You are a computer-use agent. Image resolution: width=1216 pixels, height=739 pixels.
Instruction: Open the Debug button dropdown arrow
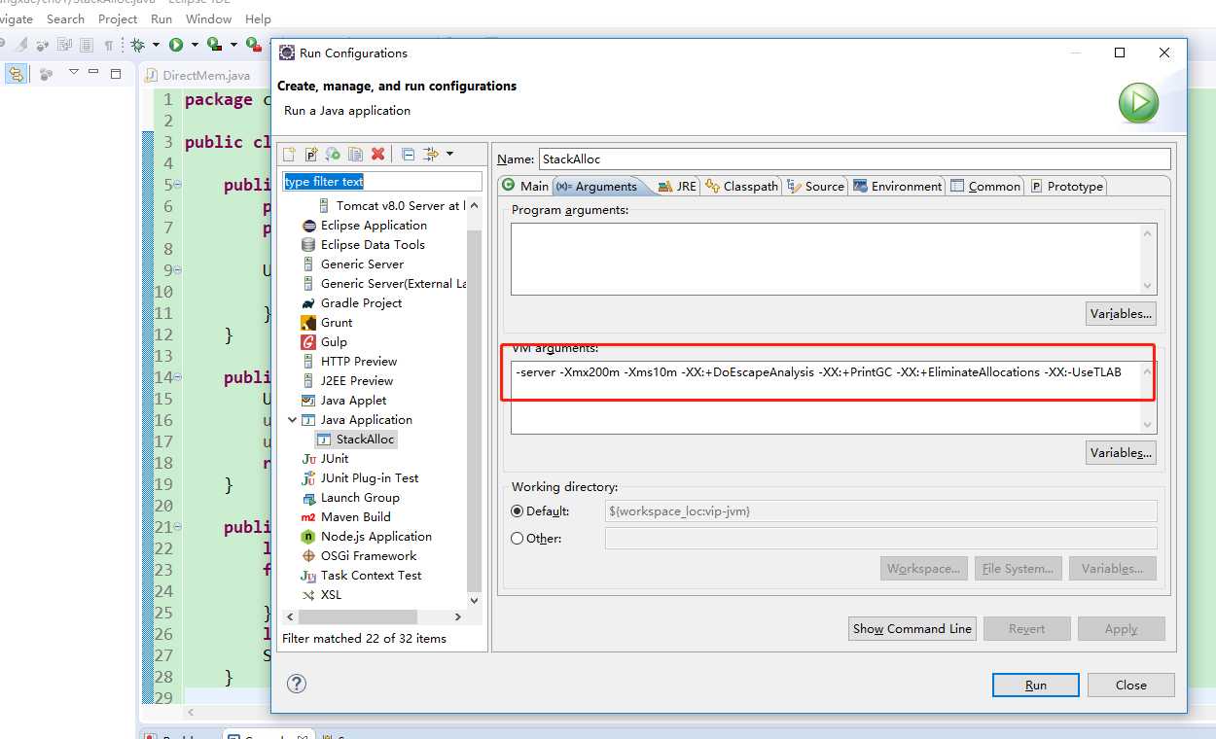(x=156, y=45)
